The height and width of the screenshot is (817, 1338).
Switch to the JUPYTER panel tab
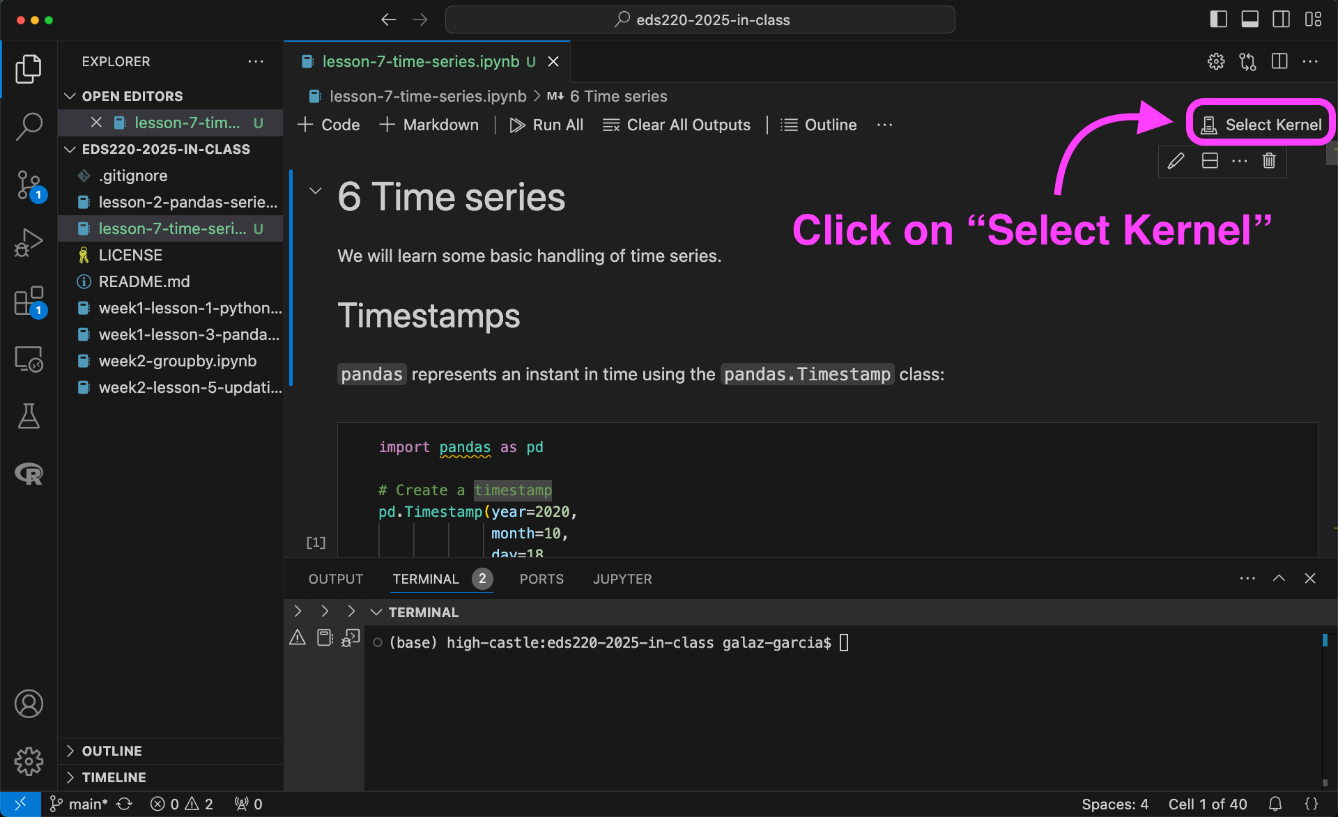click(622, 579)
